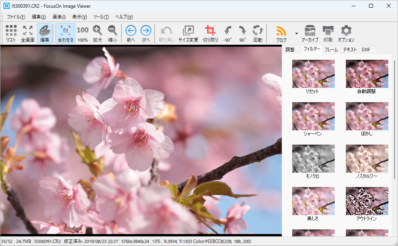
Task: Apply the 美しさ beauty filter
Action: [313, 204]
